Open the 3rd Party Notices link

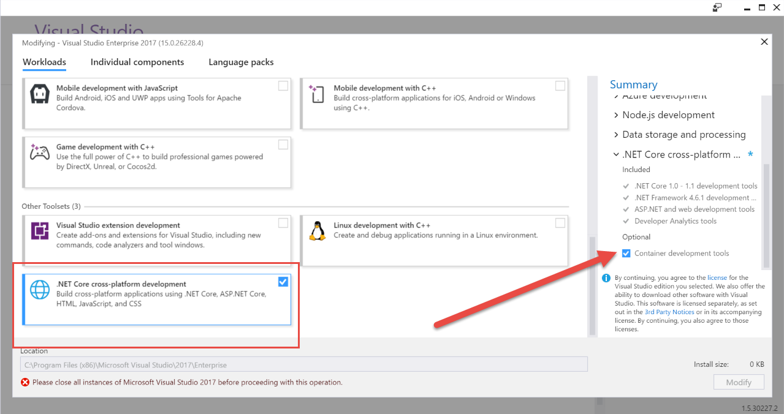tap(669, 312)
